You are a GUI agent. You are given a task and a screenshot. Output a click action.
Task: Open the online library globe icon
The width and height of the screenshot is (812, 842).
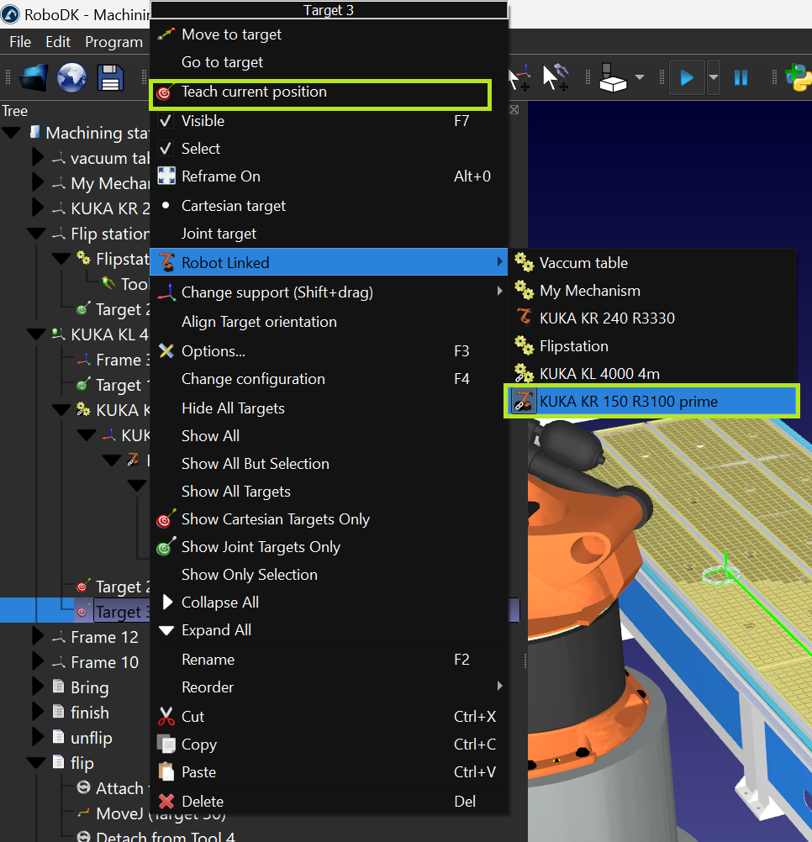pos(72,77)
